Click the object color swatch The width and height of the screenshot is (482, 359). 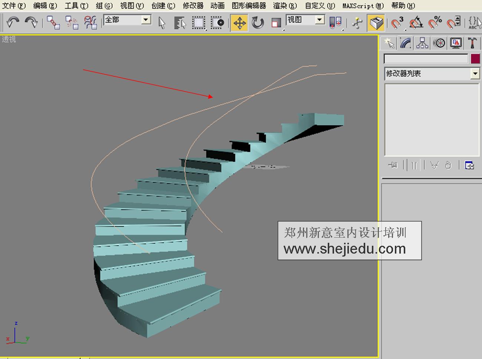click(x=476, y=58)
